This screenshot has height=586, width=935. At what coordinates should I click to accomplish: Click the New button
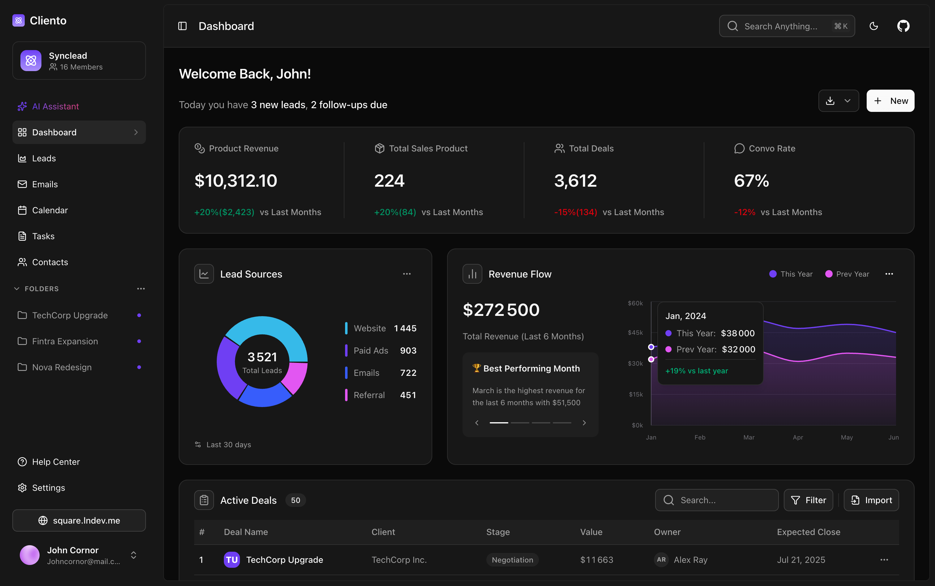[x=890, y=101]
